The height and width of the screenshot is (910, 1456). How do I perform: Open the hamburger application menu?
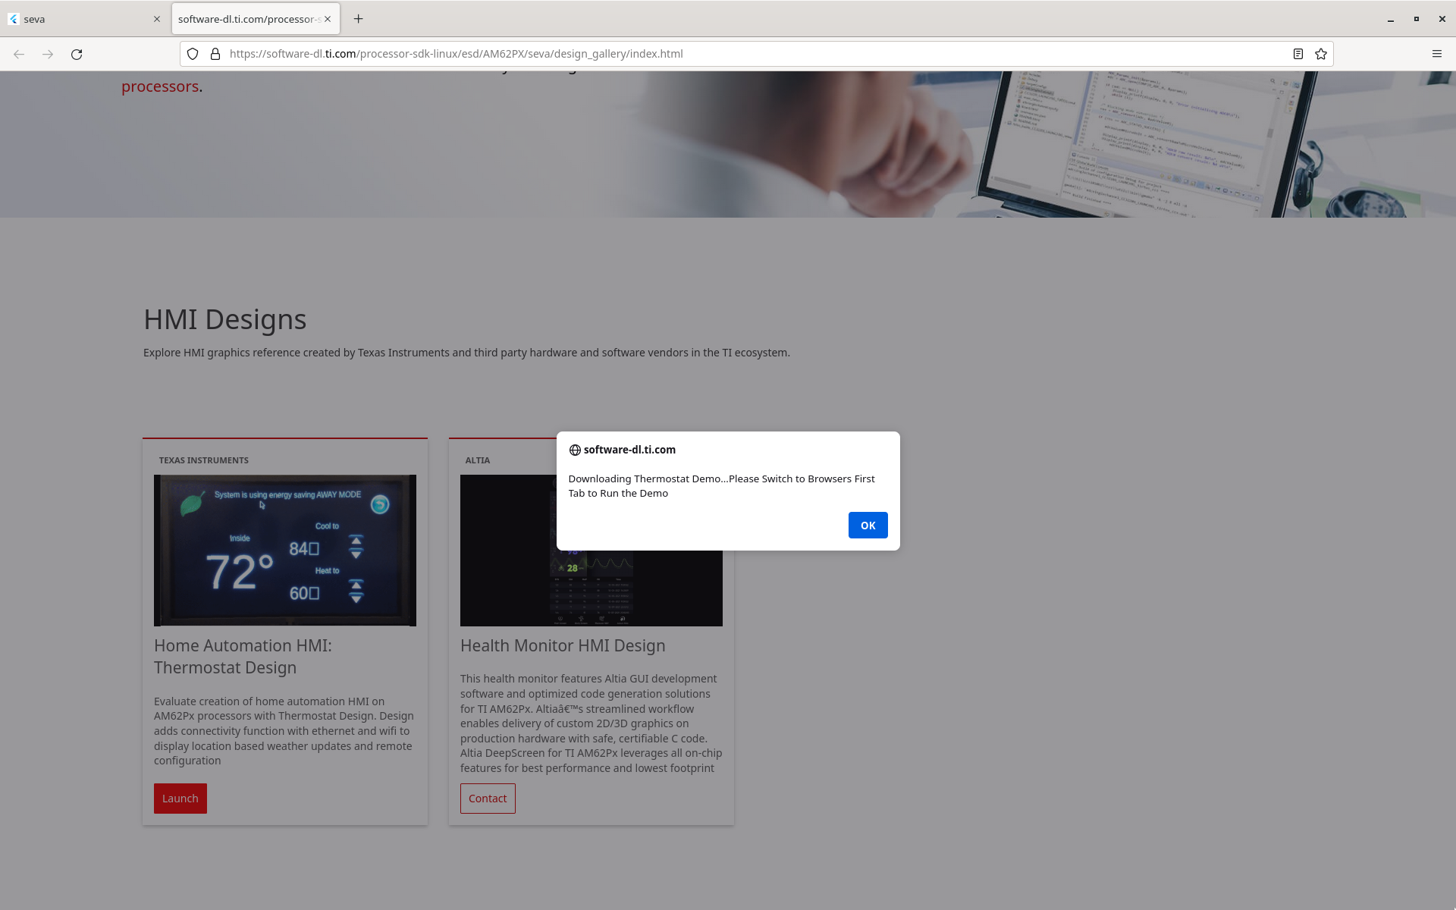tap(1436, 54)
